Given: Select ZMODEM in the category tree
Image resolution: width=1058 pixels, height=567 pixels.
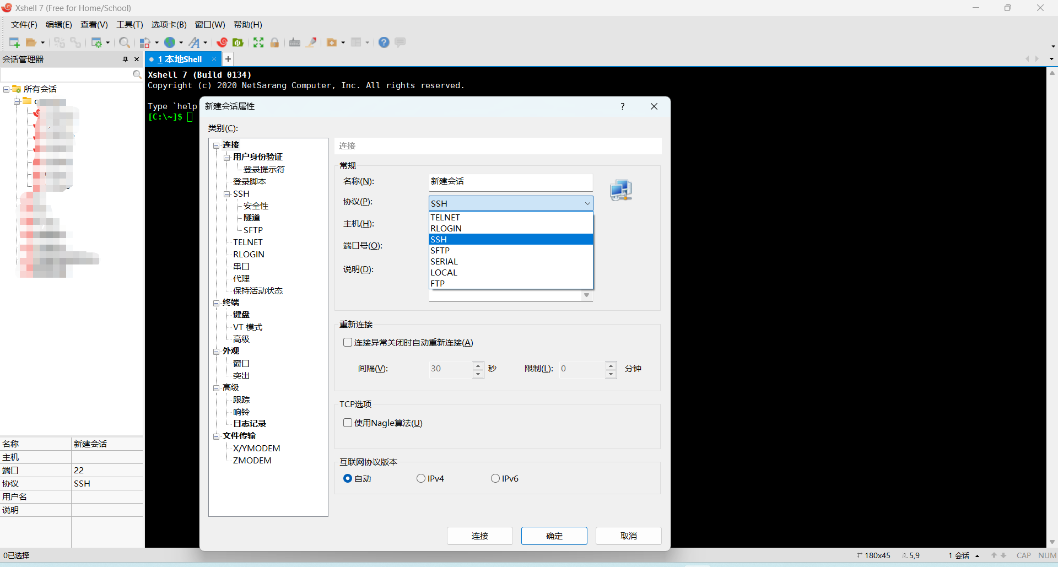Looking at the screenshot, I should tap(252, 461).
